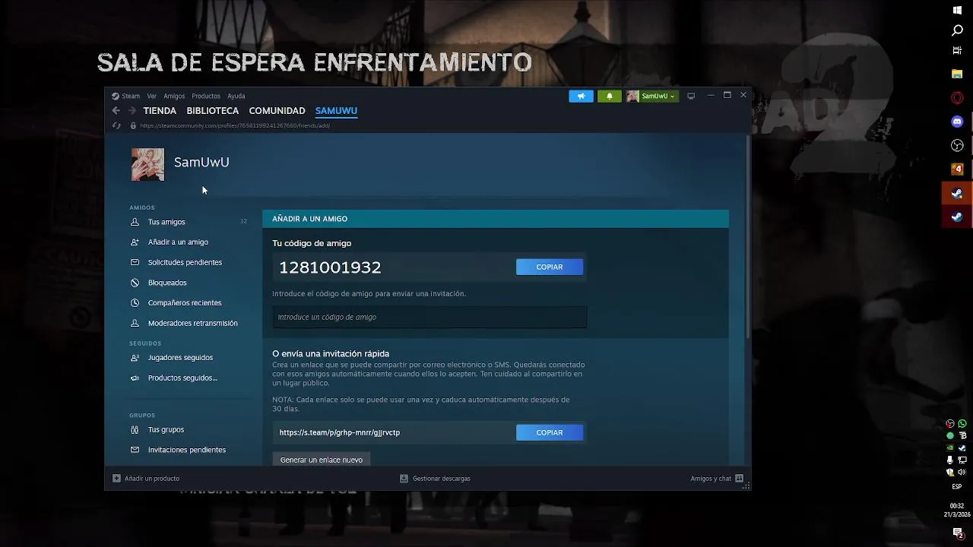Copy the s.team quick invite link
This screenshot has height=547, width=973.
coord(550,432)
